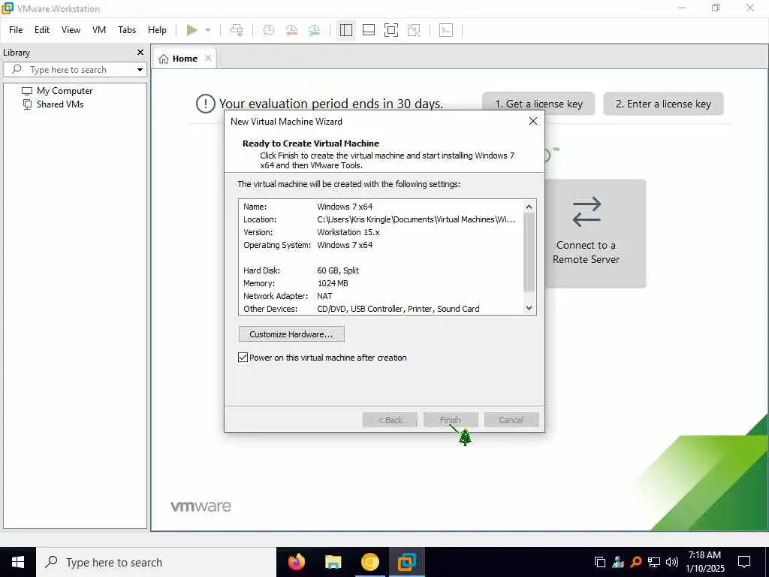This screenshot has width=769, height=577.
Task: Click the Unity mode icon
Action: click(414, 30)
